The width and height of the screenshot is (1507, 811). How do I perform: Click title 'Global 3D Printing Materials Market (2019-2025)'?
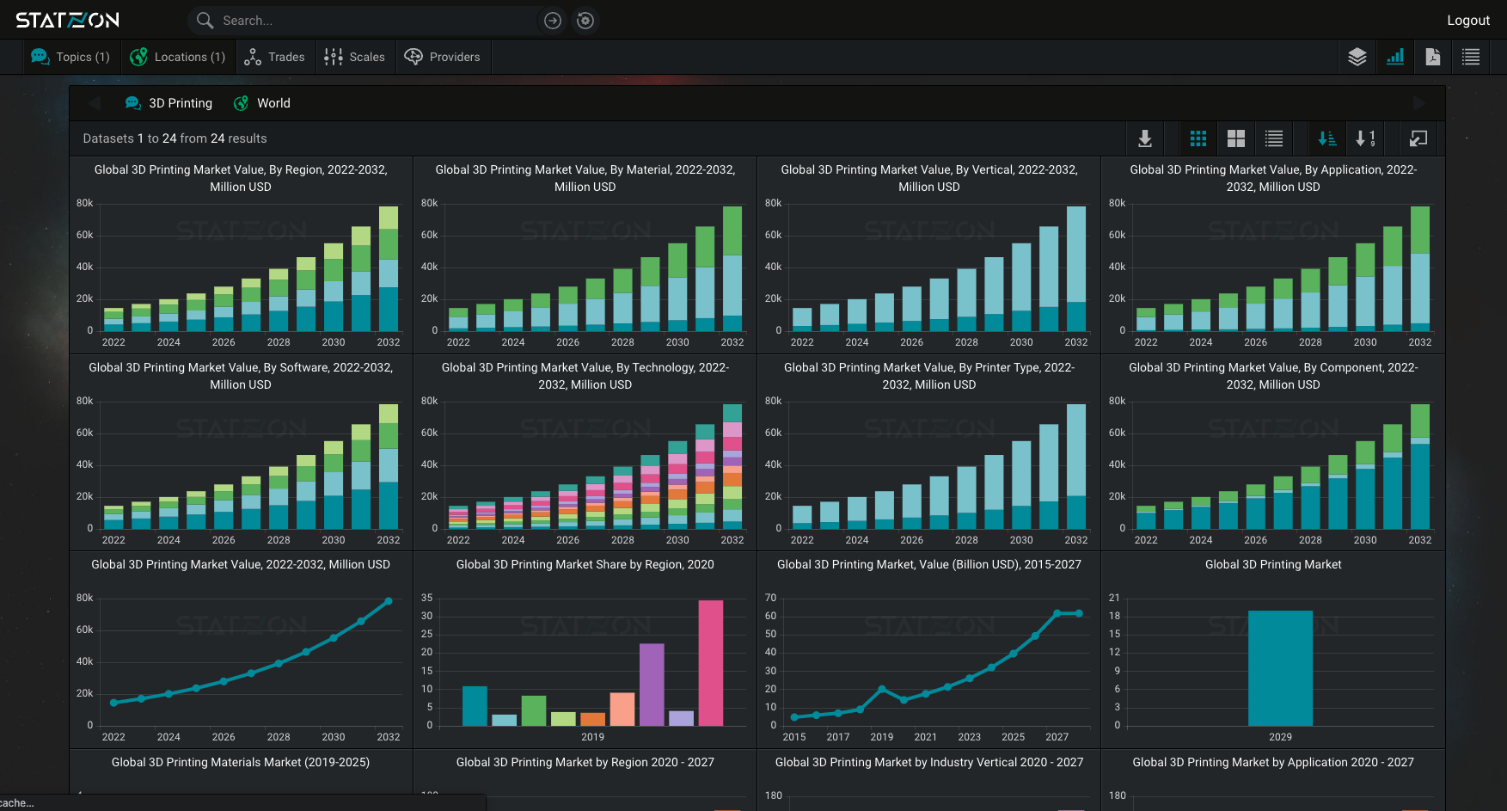click(x=241, y=762)
